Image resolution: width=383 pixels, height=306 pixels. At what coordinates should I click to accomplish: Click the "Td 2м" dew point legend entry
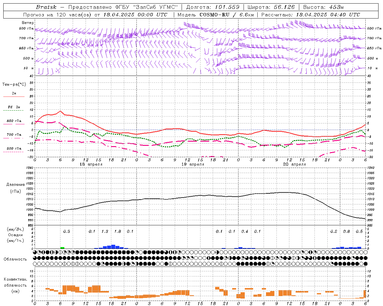[14, 107]
